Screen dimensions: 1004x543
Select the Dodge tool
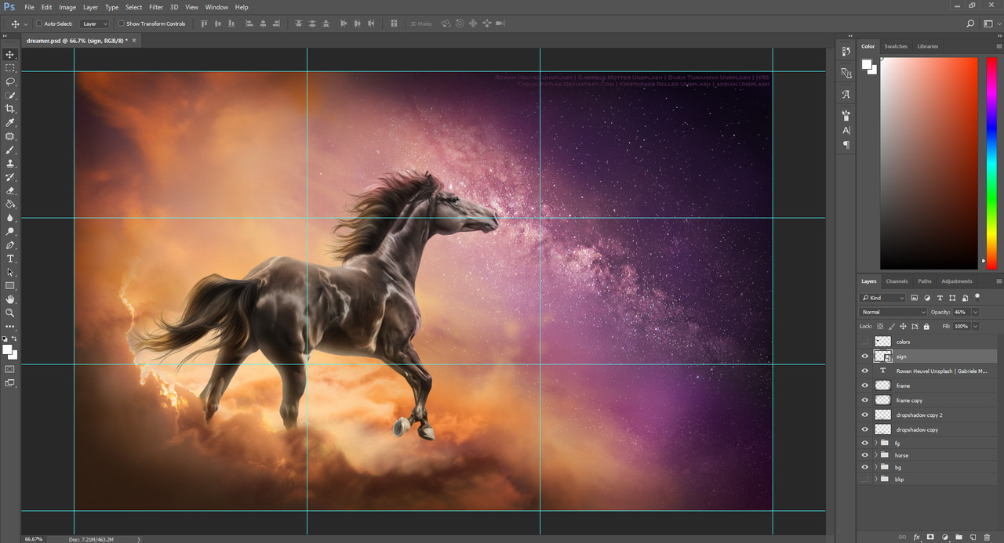[x=10, y=232]
